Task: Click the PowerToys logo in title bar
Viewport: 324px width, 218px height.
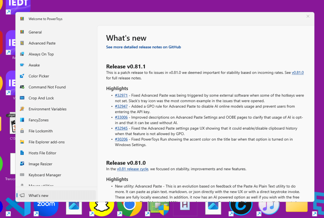Action: pos(22,19)
